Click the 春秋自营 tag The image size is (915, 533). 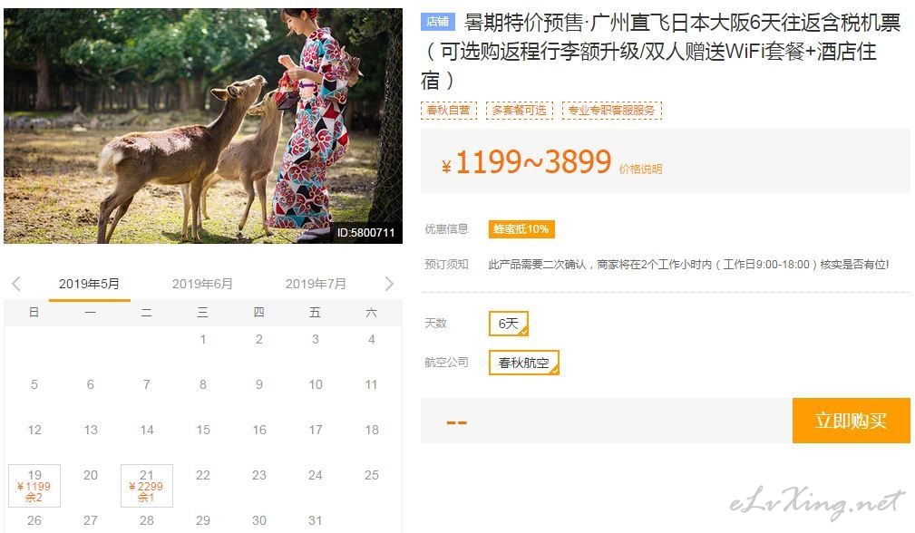(x=448, y=111)
